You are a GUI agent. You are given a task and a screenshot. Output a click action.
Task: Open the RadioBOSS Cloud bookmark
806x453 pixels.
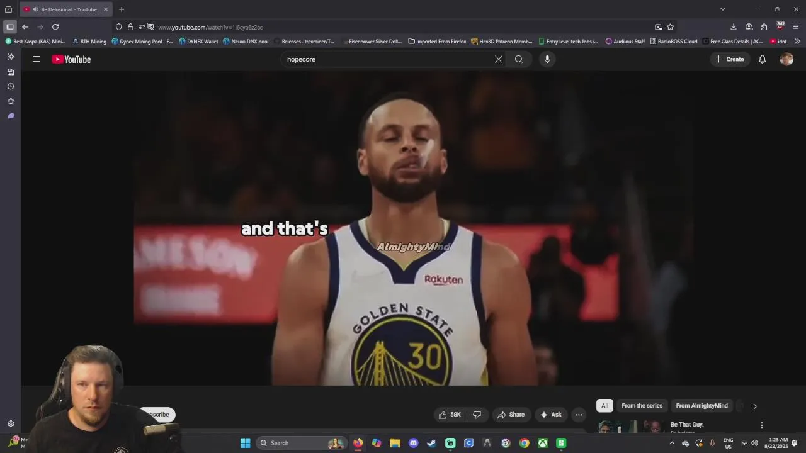[674, 42]
